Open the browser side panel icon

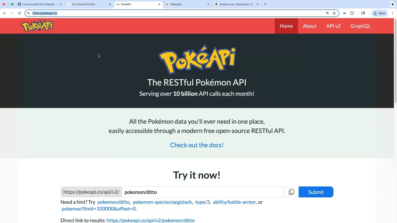tap(363, 13)
